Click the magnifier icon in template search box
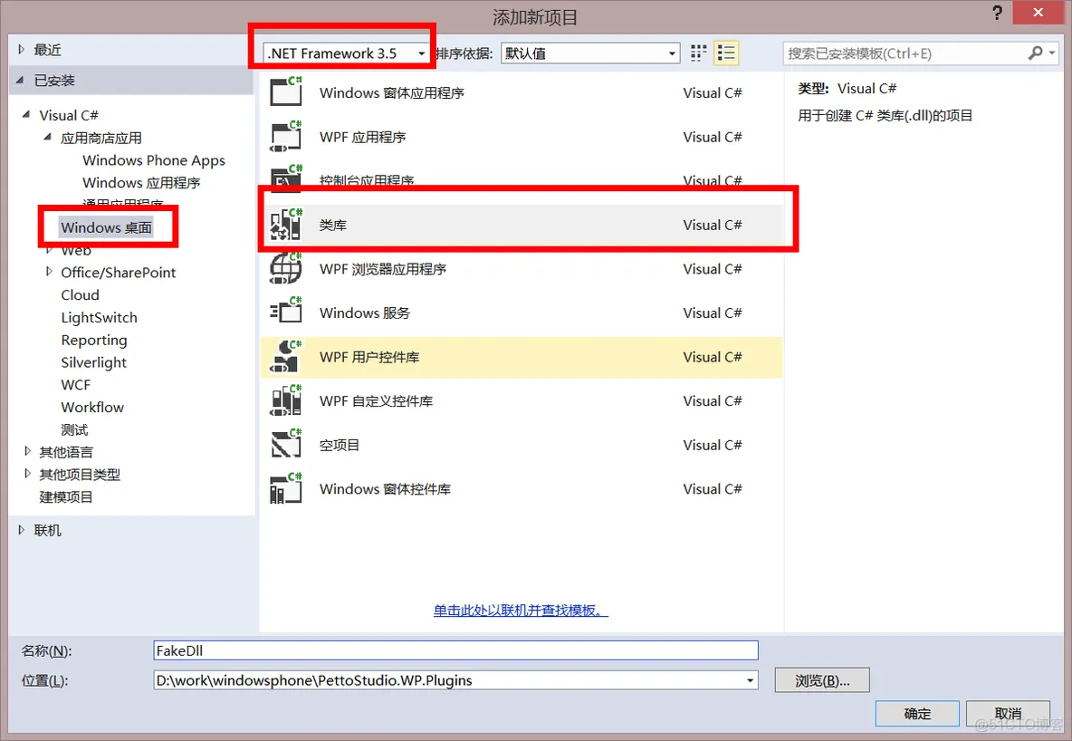 1035,53
